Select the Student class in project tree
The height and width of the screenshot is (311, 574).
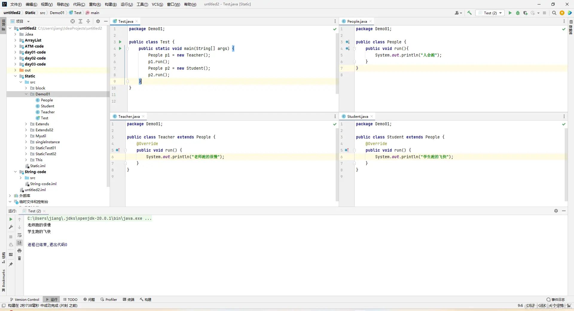(x=48, y=106)
